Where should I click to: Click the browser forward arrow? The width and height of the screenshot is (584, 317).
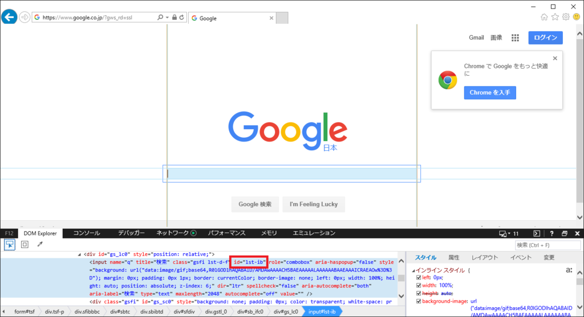point(25,18)
